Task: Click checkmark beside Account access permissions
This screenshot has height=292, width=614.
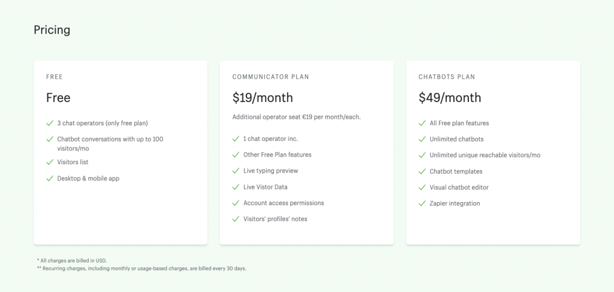Action: (236, 203)
